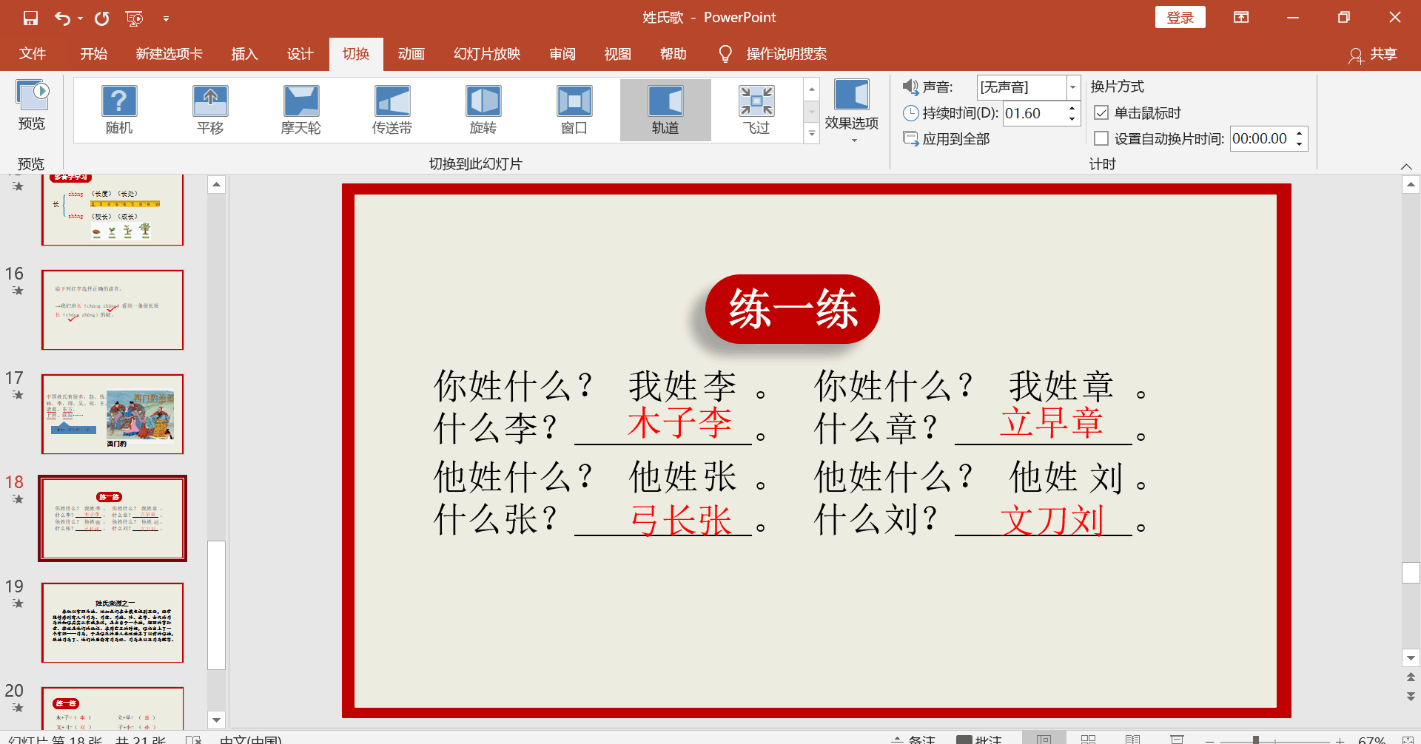Image resolution: width=1421 pixels, height=744 pixels.
Task: Click the 练一练 title shape on slide
Action: click(x=793, y=309)
